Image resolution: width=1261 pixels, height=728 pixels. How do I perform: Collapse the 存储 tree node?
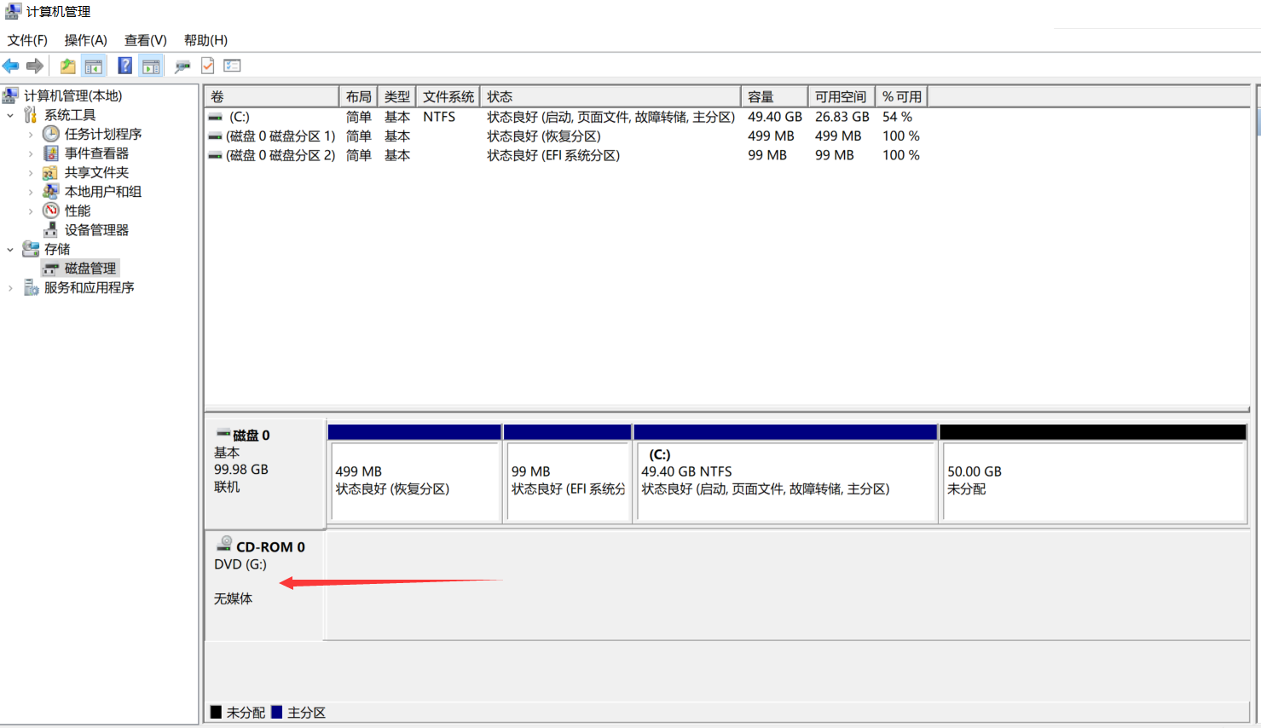pos(10,249)
